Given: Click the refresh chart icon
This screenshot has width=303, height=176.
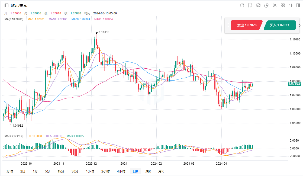Looking at the screenshot, I should [x=242, y=5].
